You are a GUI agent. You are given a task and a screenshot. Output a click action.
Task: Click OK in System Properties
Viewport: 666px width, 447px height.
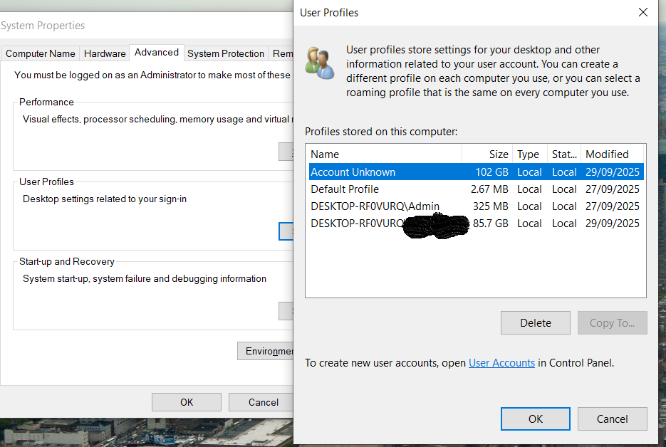[186, 401]
